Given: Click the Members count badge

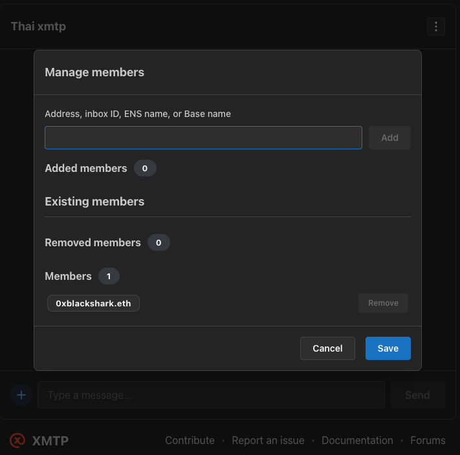Looking at the screenshot, I should point(109,276).
